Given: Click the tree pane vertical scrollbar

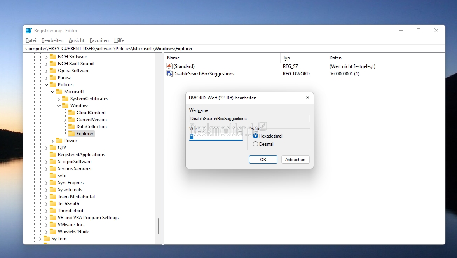Looking at the screenshot, I should (159, 226).
